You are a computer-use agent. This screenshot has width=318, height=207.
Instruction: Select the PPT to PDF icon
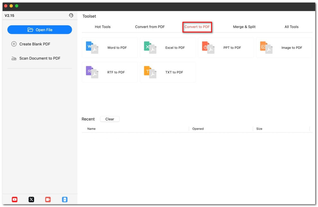(208, 48)
